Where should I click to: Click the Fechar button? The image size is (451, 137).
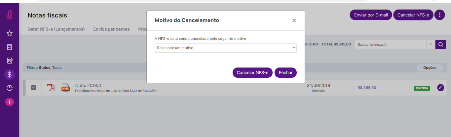tap(285, 72)
